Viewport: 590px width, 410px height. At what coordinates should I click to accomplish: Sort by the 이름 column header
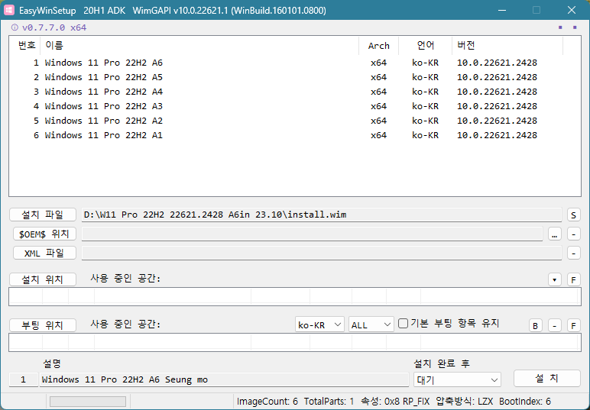199,46
